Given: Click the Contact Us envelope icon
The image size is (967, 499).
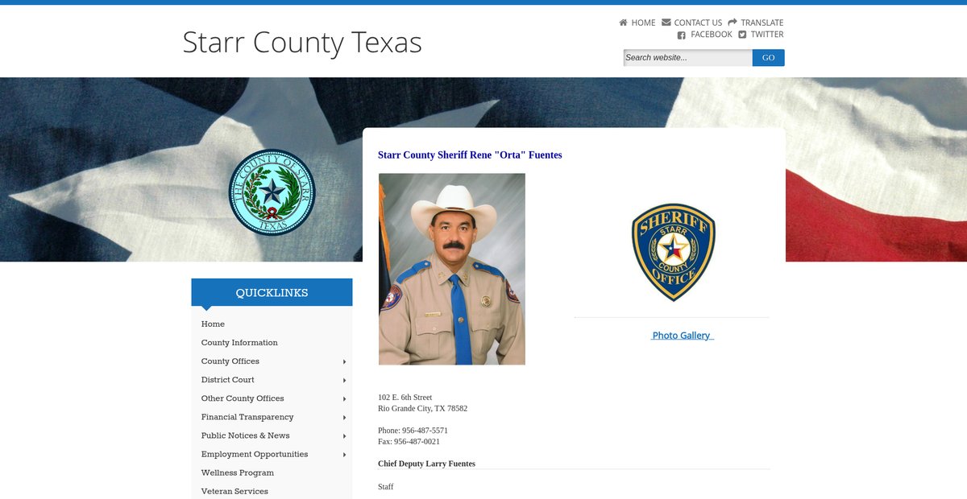Looking at the screenshot, I should [x=666, y=23].
